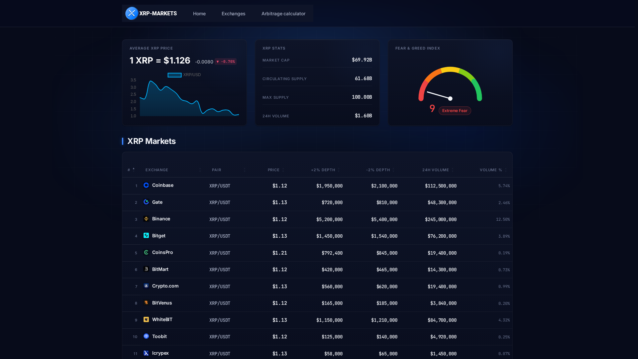Click the 24H volume stat $1.60B
The image size is (638, 359).
coord(364,116)
